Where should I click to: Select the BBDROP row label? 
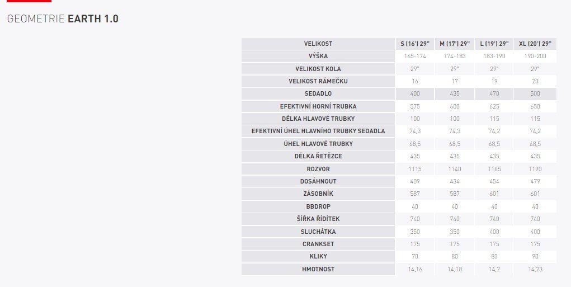tap(318, 206)
